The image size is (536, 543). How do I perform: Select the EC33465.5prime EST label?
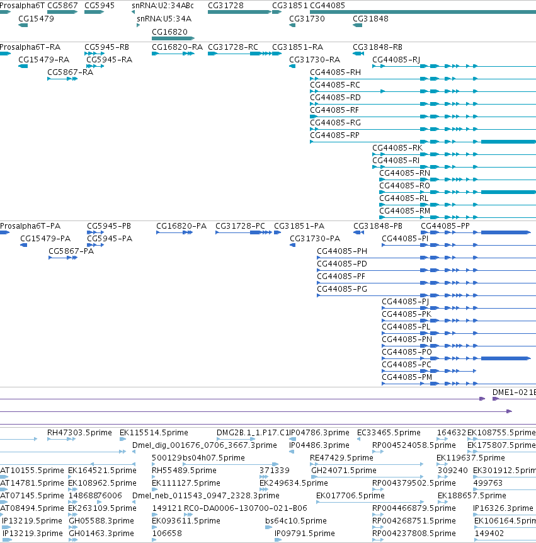pos(389,433)
